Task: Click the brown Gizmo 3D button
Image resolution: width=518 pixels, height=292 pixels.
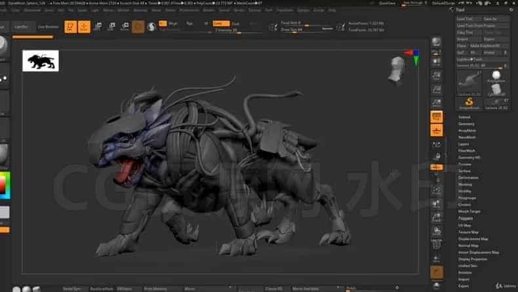Action: [138, 27]
